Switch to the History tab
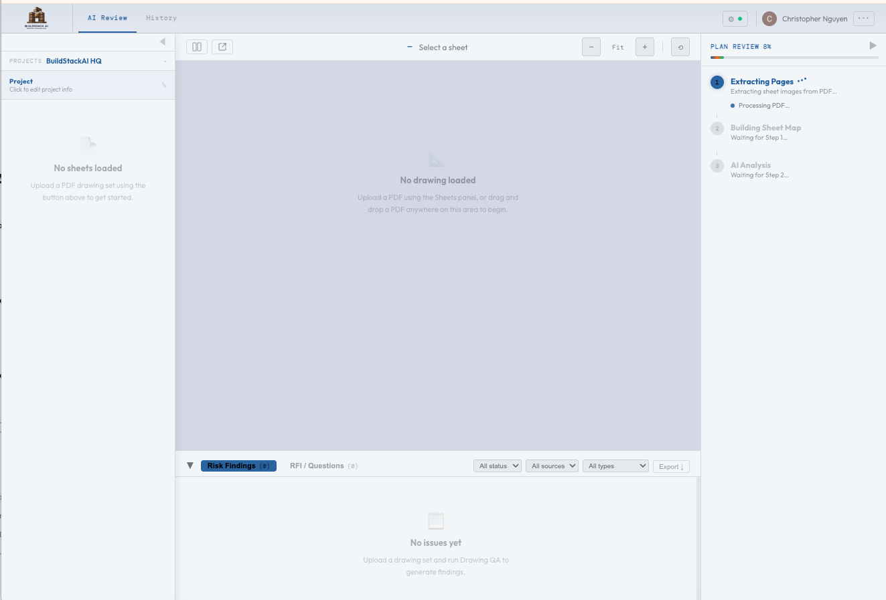This screenshot has width=886, height=600. click(x=161, y=18)
